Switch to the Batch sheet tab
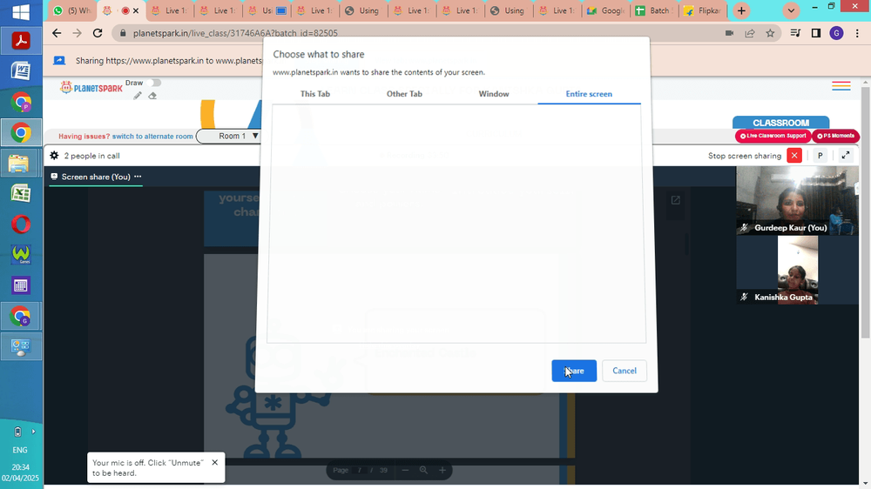Image resolution: width=871 pixels, height=489 pixels. pyautogui.click(x=654, y=10)
